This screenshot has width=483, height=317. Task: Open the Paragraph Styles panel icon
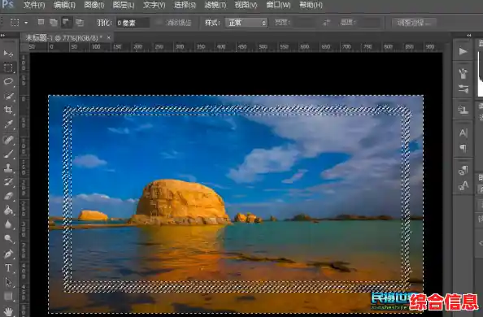tap(463, 171)
